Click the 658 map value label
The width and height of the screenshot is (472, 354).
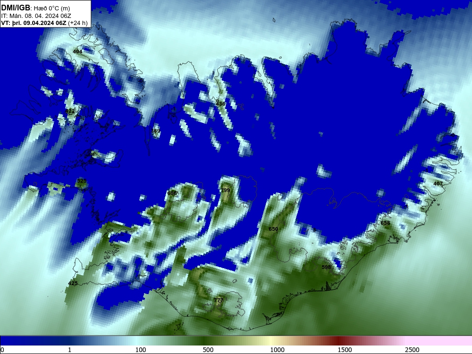tap(385, 223)
